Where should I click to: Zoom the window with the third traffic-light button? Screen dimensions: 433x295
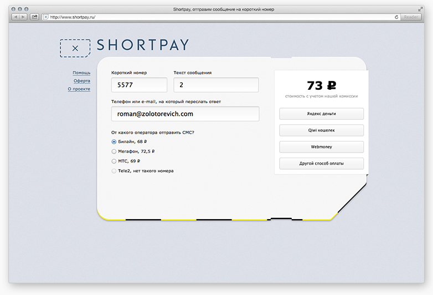coord(27,9)
